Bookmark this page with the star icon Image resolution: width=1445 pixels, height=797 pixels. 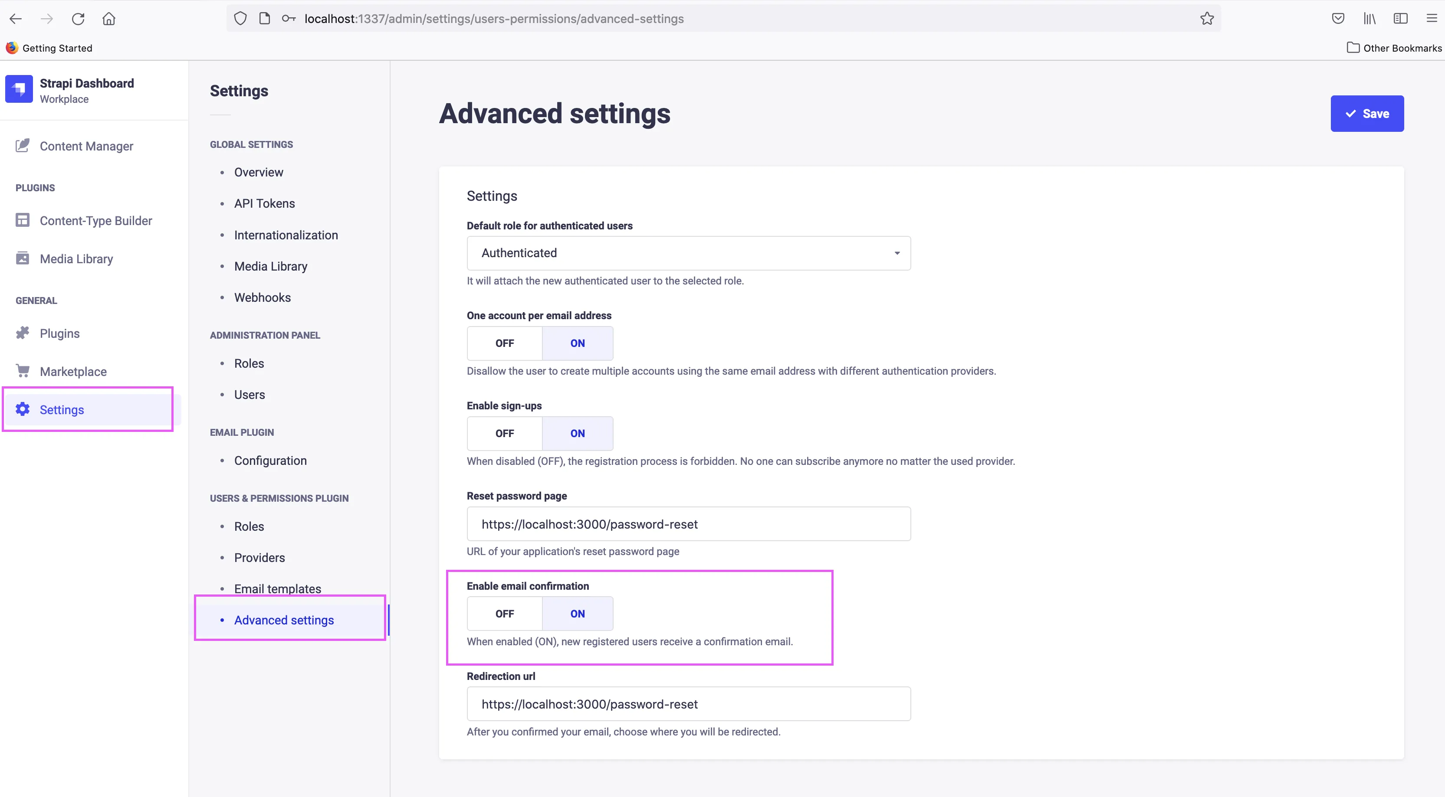(x=1207, y=19)
